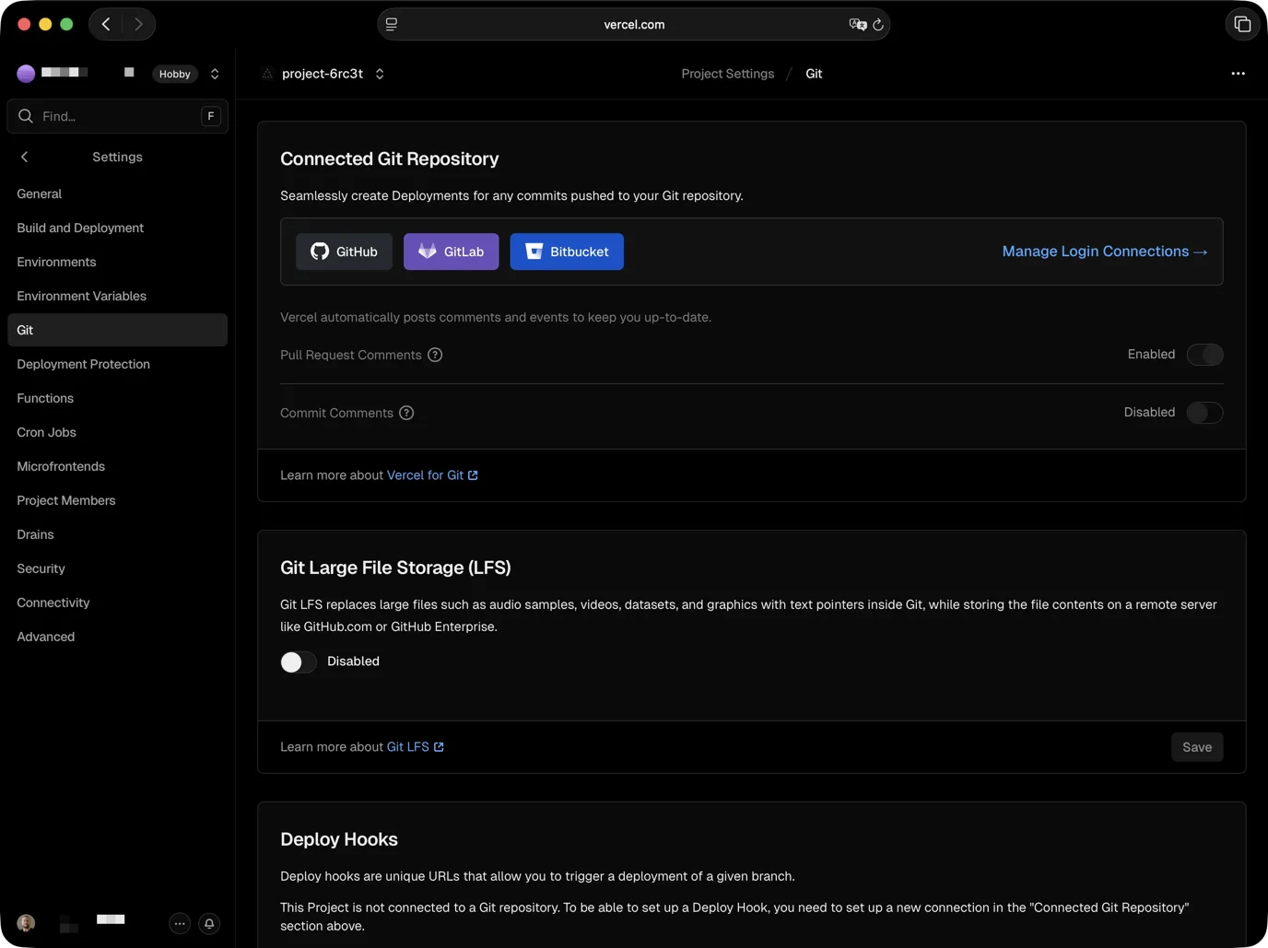Open the ellipsis menu near bottom left
Viewport: 1268px width, 948px height.
[x=180, y=923]
